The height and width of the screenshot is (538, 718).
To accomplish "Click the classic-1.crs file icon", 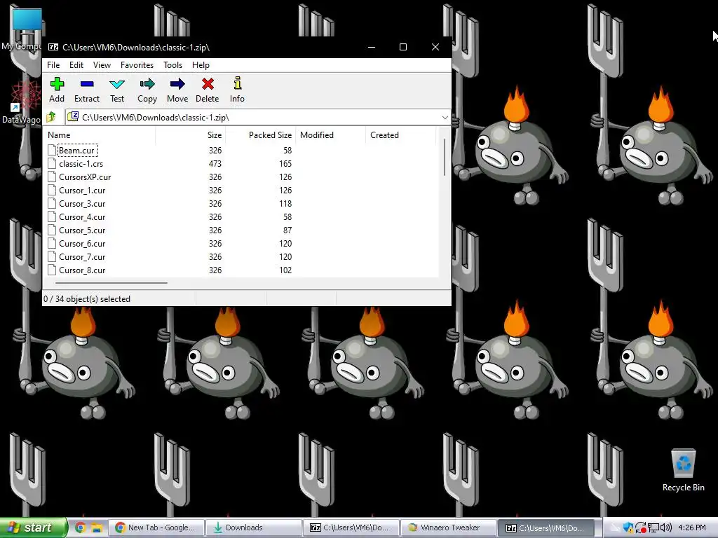I will click(52, 163).
